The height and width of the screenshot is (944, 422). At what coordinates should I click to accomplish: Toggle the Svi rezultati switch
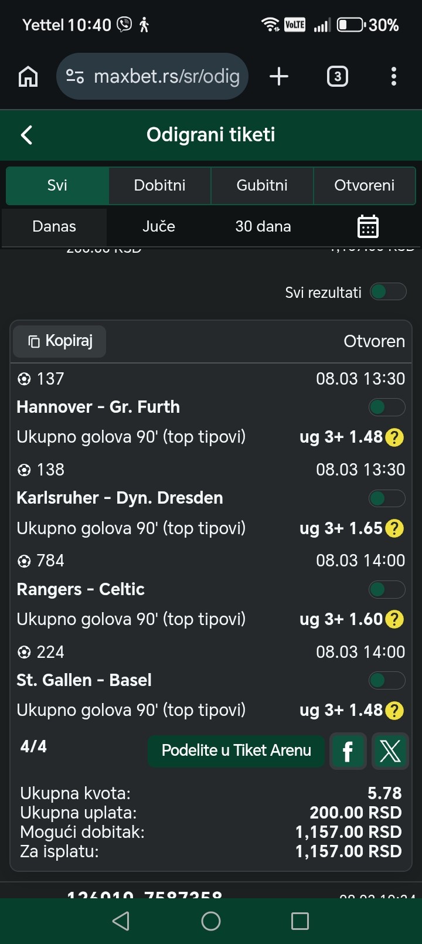click(387, 292)
